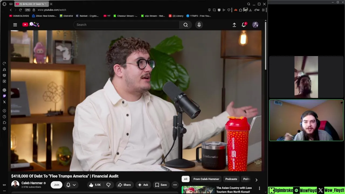Take a snapshot with the capture icon
Viewport: 345px width, 194px height.
click(214, 10)
